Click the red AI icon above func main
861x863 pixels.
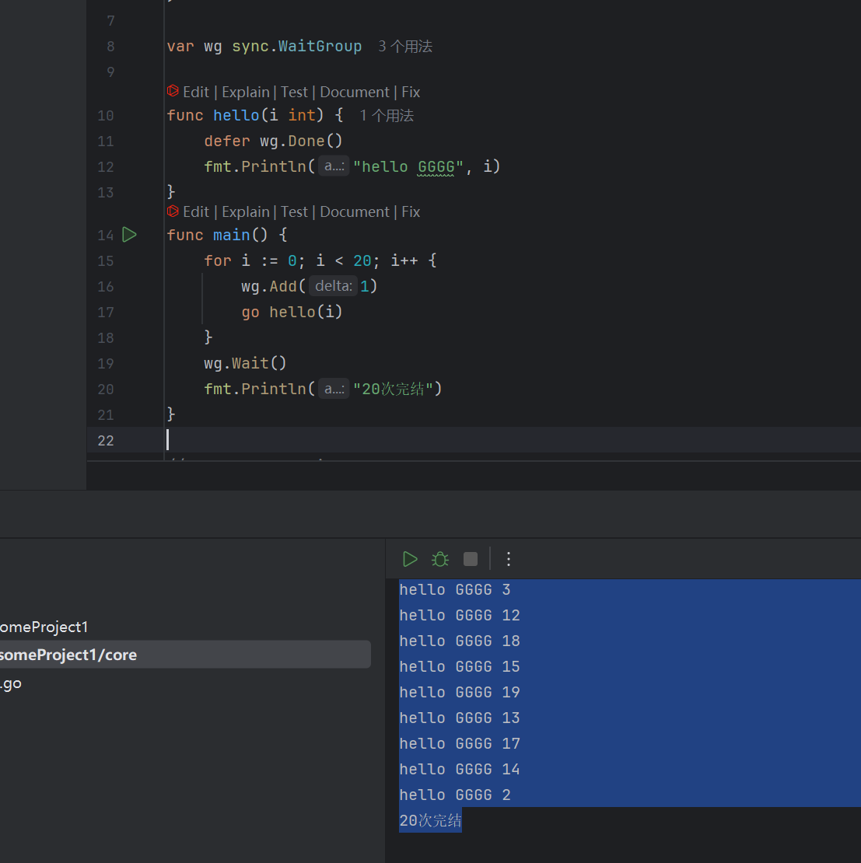pos(173,211)
